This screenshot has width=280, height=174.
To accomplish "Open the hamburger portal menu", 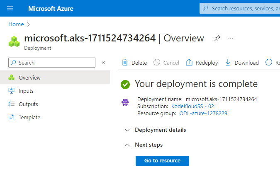I will (10, 8).
